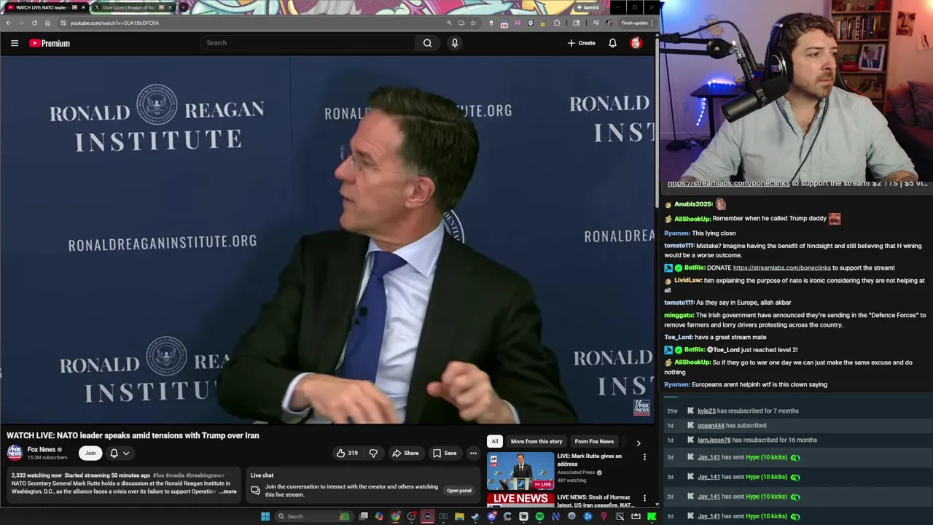Image resolution: width=933 pixels, height=525 pixels.
Task: Share the live video
Action: [x=405, y=453]
